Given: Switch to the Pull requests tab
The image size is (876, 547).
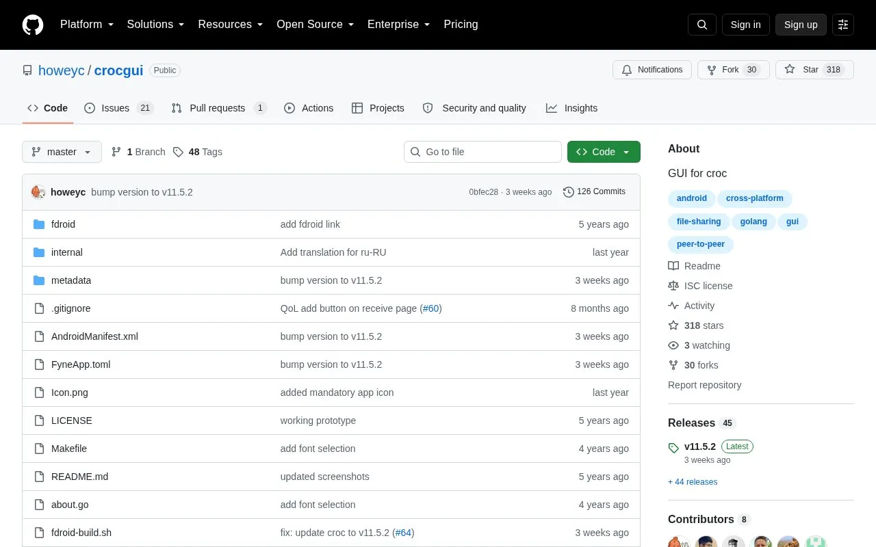Looking at the screenshot, I should (219, 108).
